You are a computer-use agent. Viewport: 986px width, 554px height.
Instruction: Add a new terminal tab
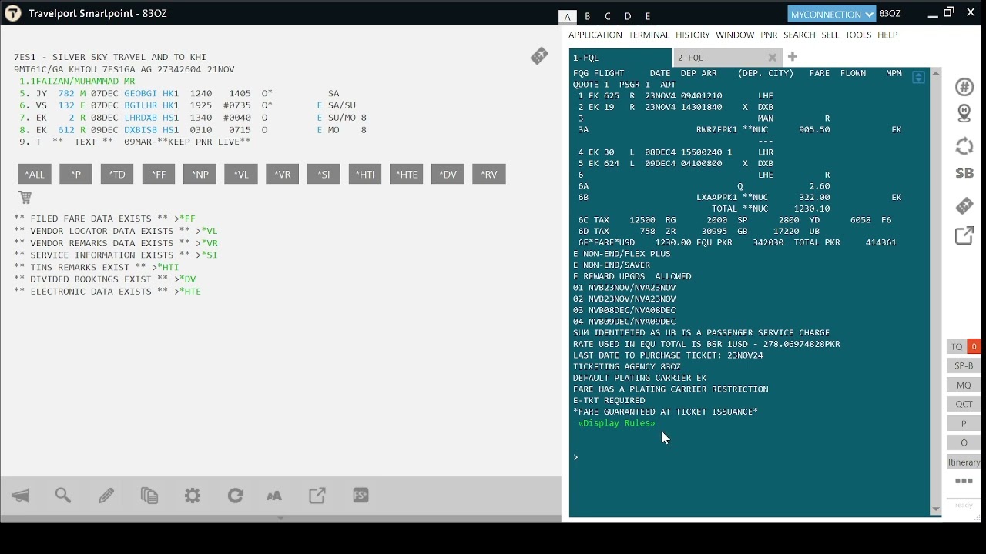792,57
